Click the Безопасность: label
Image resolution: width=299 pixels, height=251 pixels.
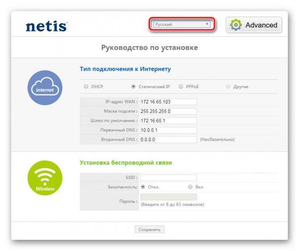[x=123, y=187]
